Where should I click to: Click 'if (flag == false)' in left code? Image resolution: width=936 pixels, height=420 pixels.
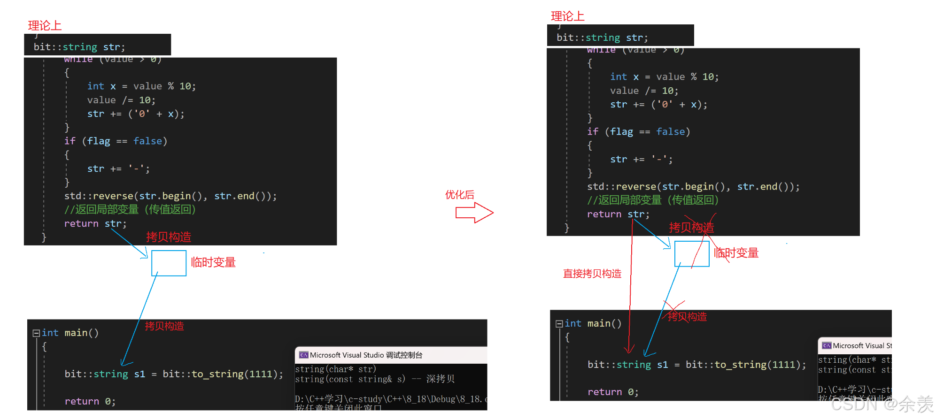[116, 141]
